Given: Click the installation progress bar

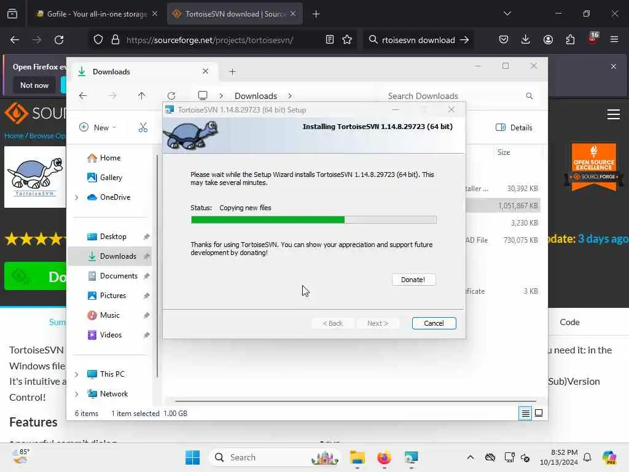Looking at the screenshot, I should click(x=314, y=219).
